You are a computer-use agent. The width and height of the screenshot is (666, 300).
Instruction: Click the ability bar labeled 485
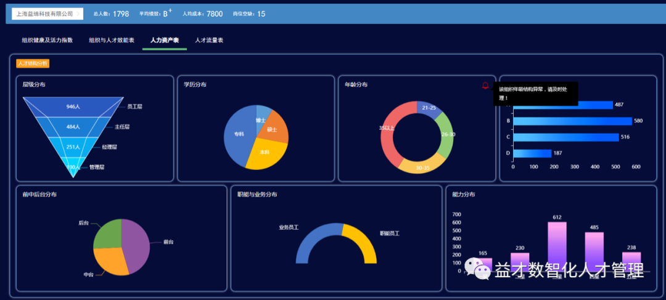click(594, 251)
